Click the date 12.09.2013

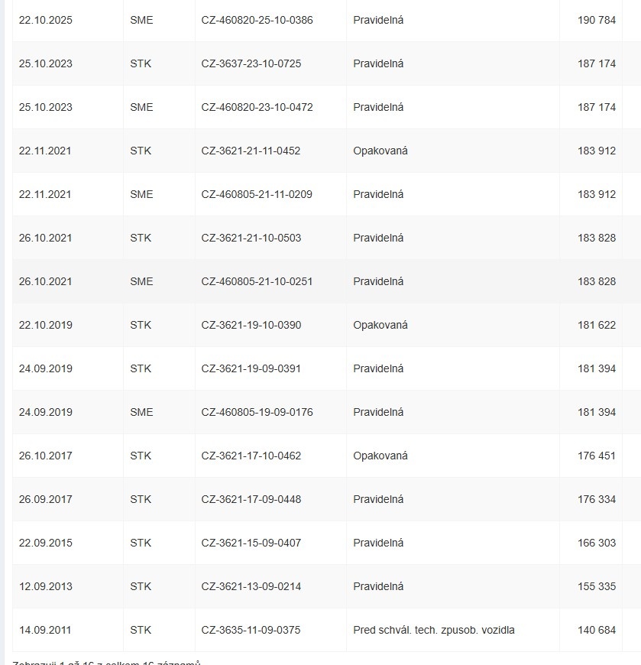(46, 586)
